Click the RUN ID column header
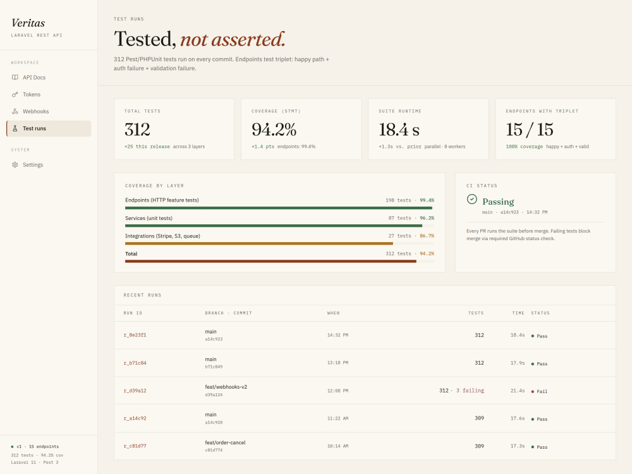Viewport: 632px width, 474px height. [x=133, y=313]
